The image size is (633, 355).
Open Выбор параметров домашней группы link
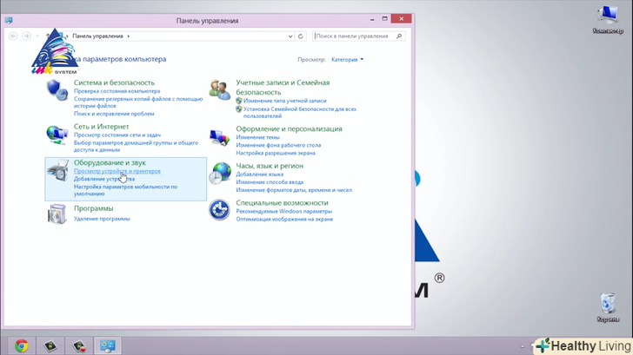[x=136, y=147]
